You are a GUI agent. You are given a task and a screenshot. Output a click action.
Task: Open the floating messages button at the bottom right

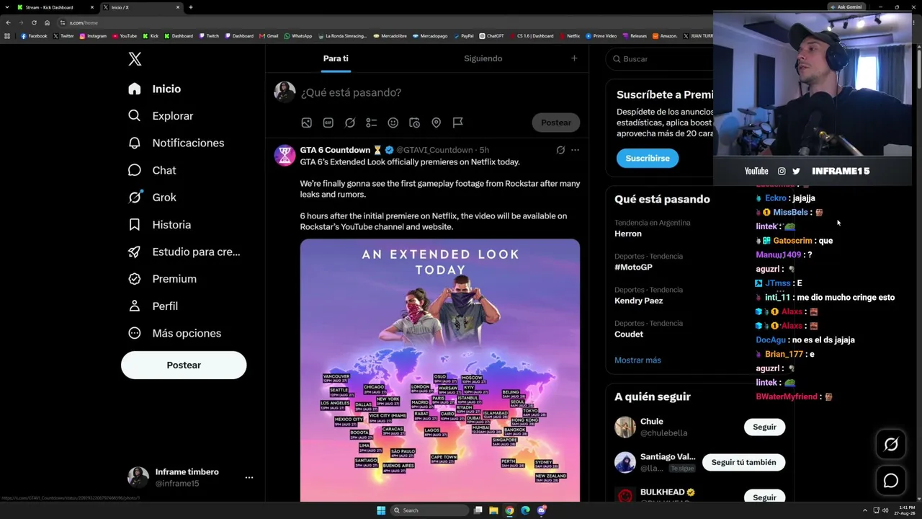(891, 481)
